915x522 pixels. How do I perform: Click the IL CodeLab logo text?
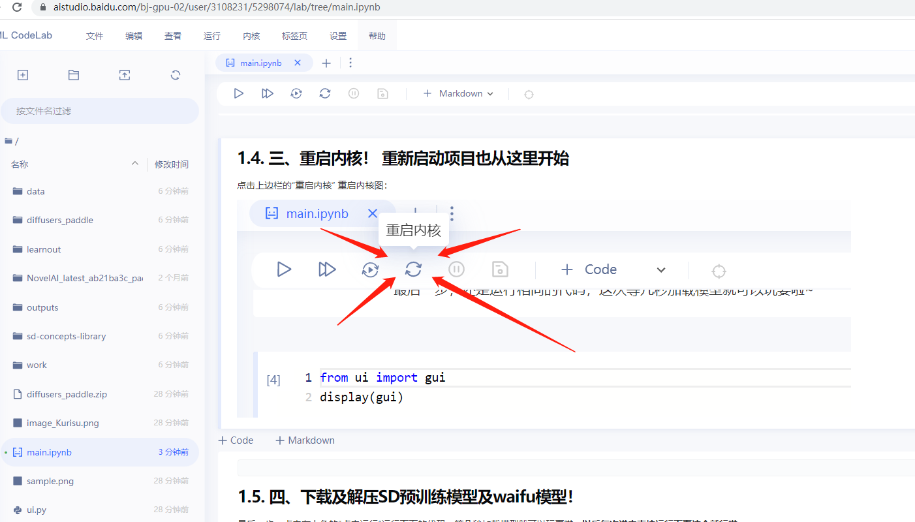coord(26,35)
